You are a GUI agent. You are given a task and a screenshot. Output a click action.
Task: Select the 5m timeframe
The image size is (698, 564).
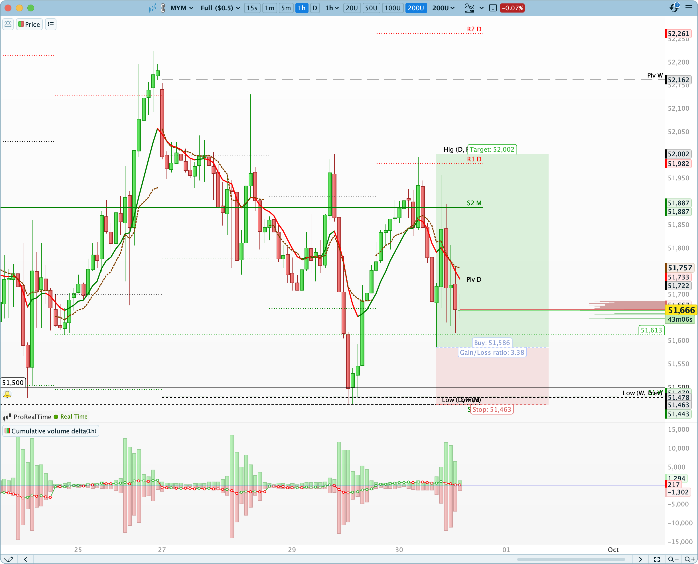(x=286, y=8)
